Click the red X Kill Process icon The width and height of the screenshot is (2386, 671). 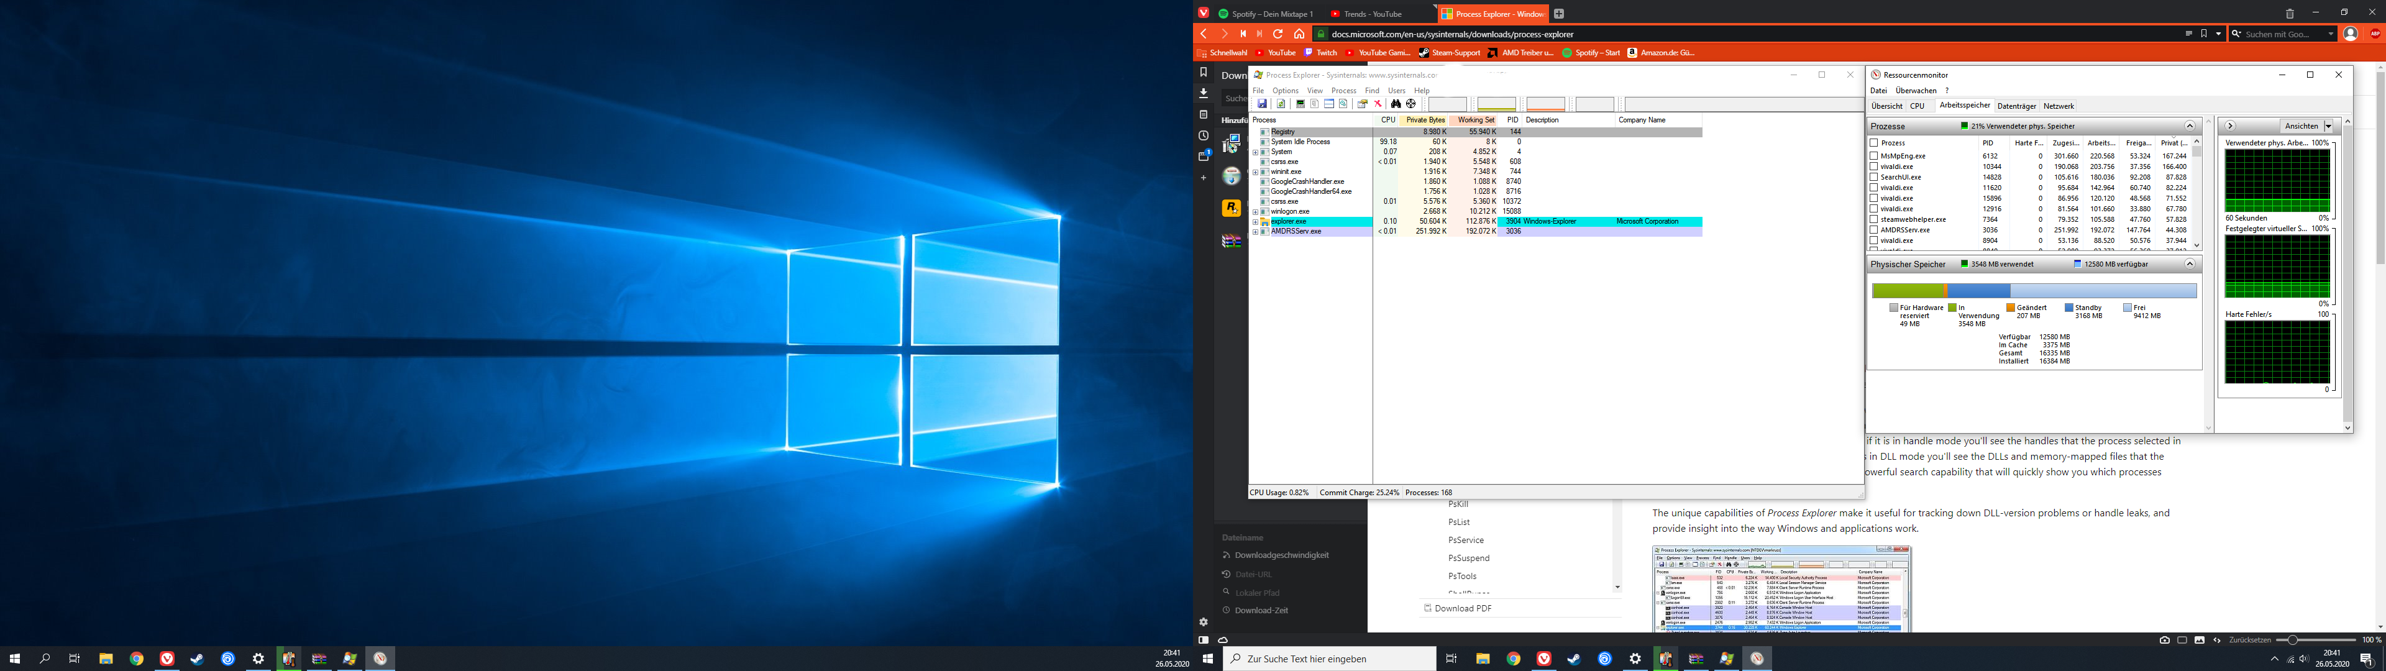pos(1378,104)
